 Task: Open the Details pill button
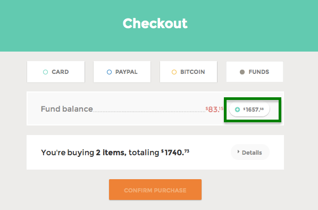(250, 152)
